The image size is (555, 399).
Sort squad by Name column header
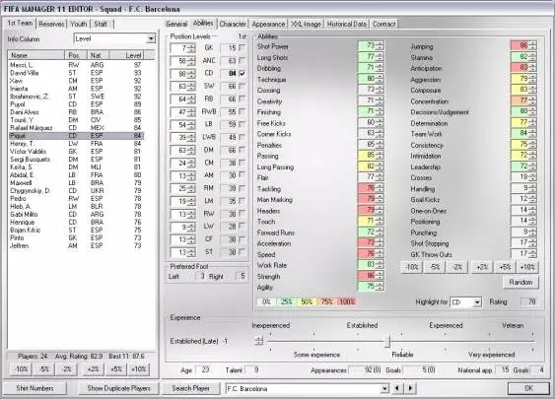click(36, 55)
